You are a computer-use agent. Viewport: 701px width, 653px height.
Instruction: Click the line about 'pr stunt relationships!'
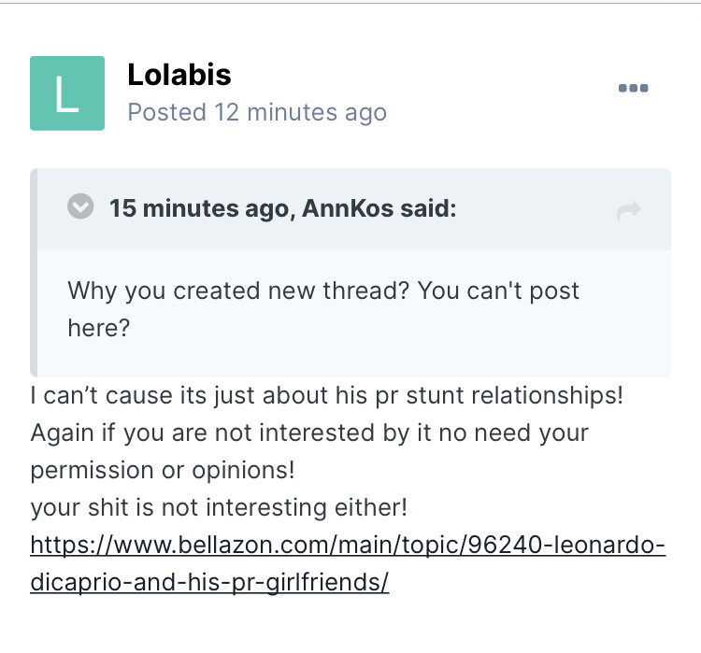click(x=326, y=395)
